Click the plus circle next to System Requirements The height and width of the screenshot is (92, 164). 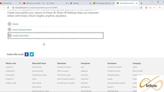point(9,30)
